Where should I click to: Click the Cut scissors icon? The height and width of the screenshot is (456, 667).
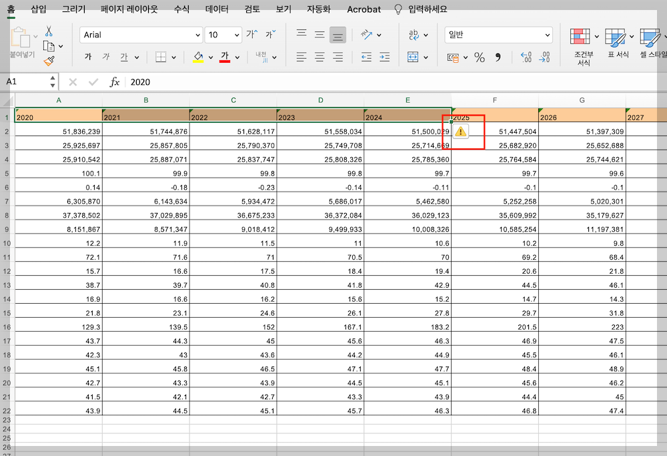[49, 31]
